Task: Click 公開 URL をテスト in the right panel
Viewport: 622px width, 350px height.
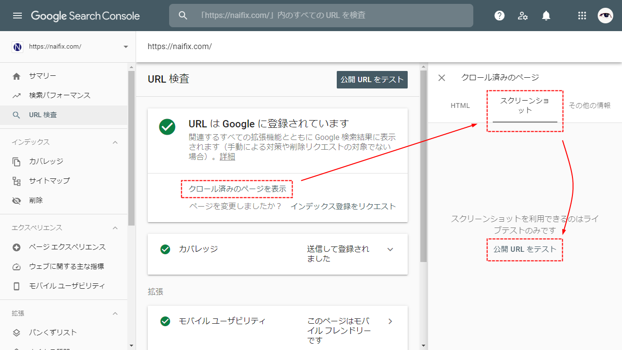Action: pos(525,249)
